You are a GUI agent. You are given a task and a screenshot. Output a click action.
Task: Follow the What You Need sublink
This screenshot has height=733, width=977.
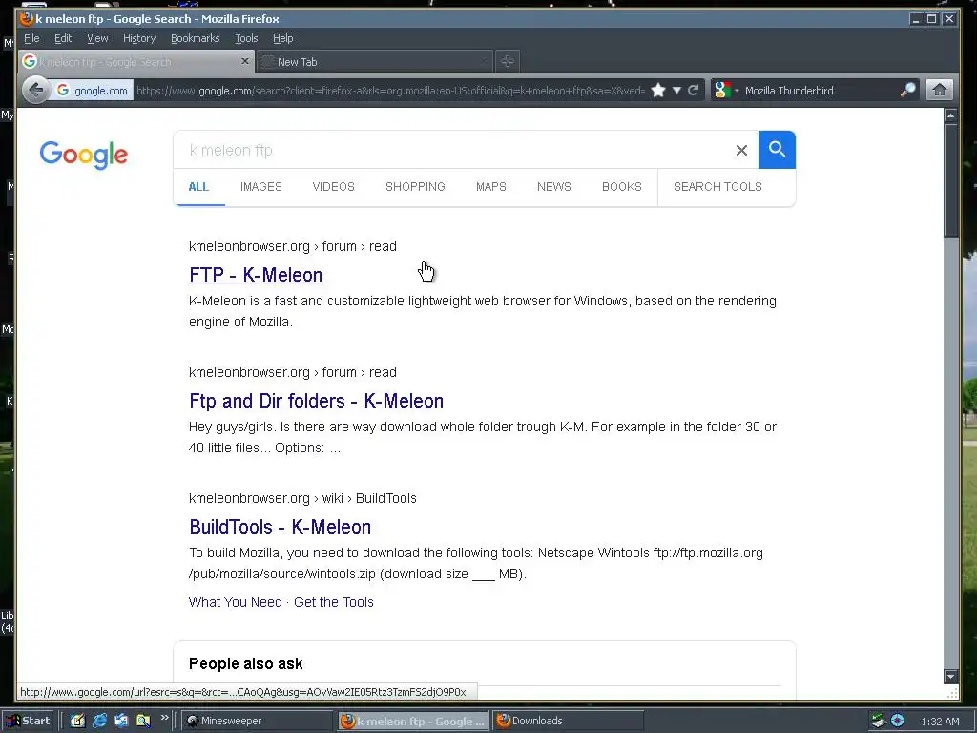236,602
